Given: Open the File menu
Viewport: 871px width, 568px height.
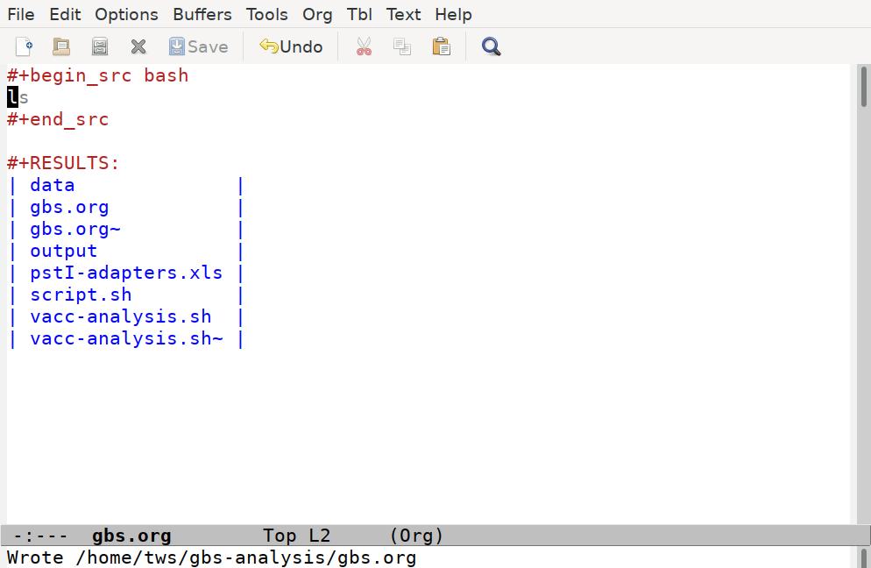Looking at the screenshot, I should pos(20,14).
